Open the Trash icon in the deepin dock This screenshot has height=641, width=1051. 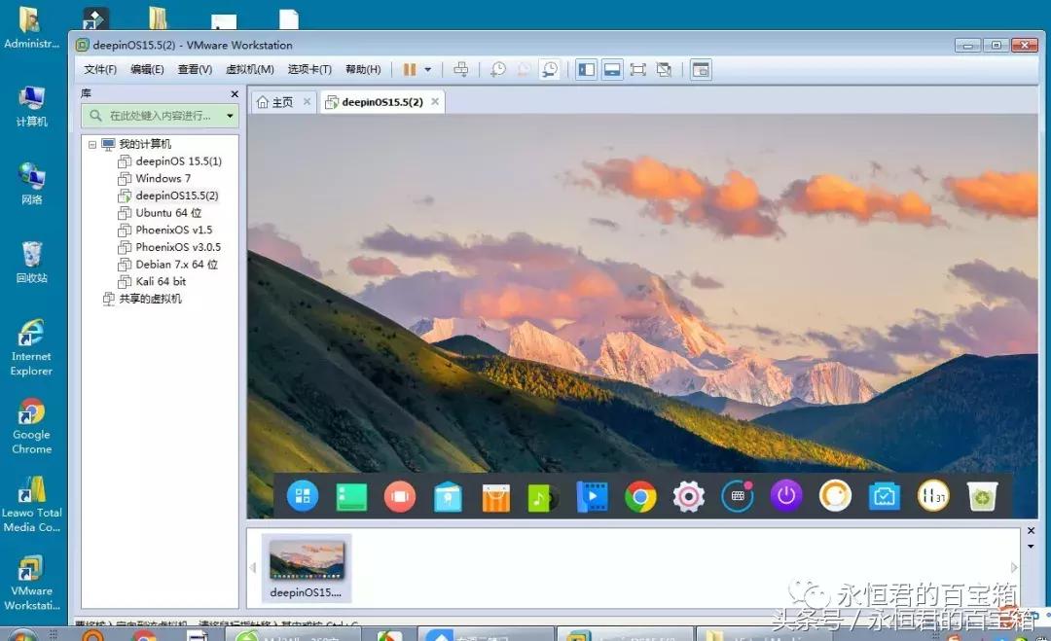click(983, 496)
